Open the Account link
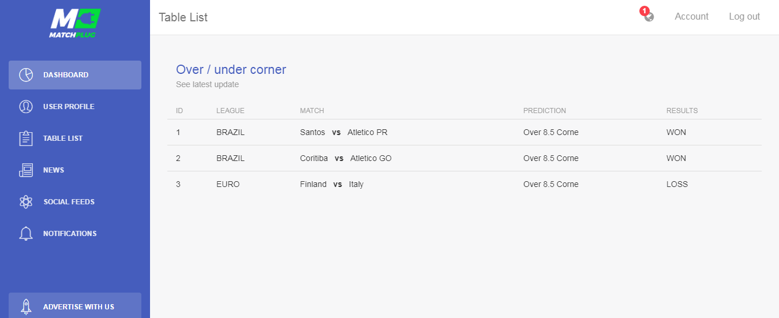The height and width of the screenshot is (318, 779). click(691, 17)
